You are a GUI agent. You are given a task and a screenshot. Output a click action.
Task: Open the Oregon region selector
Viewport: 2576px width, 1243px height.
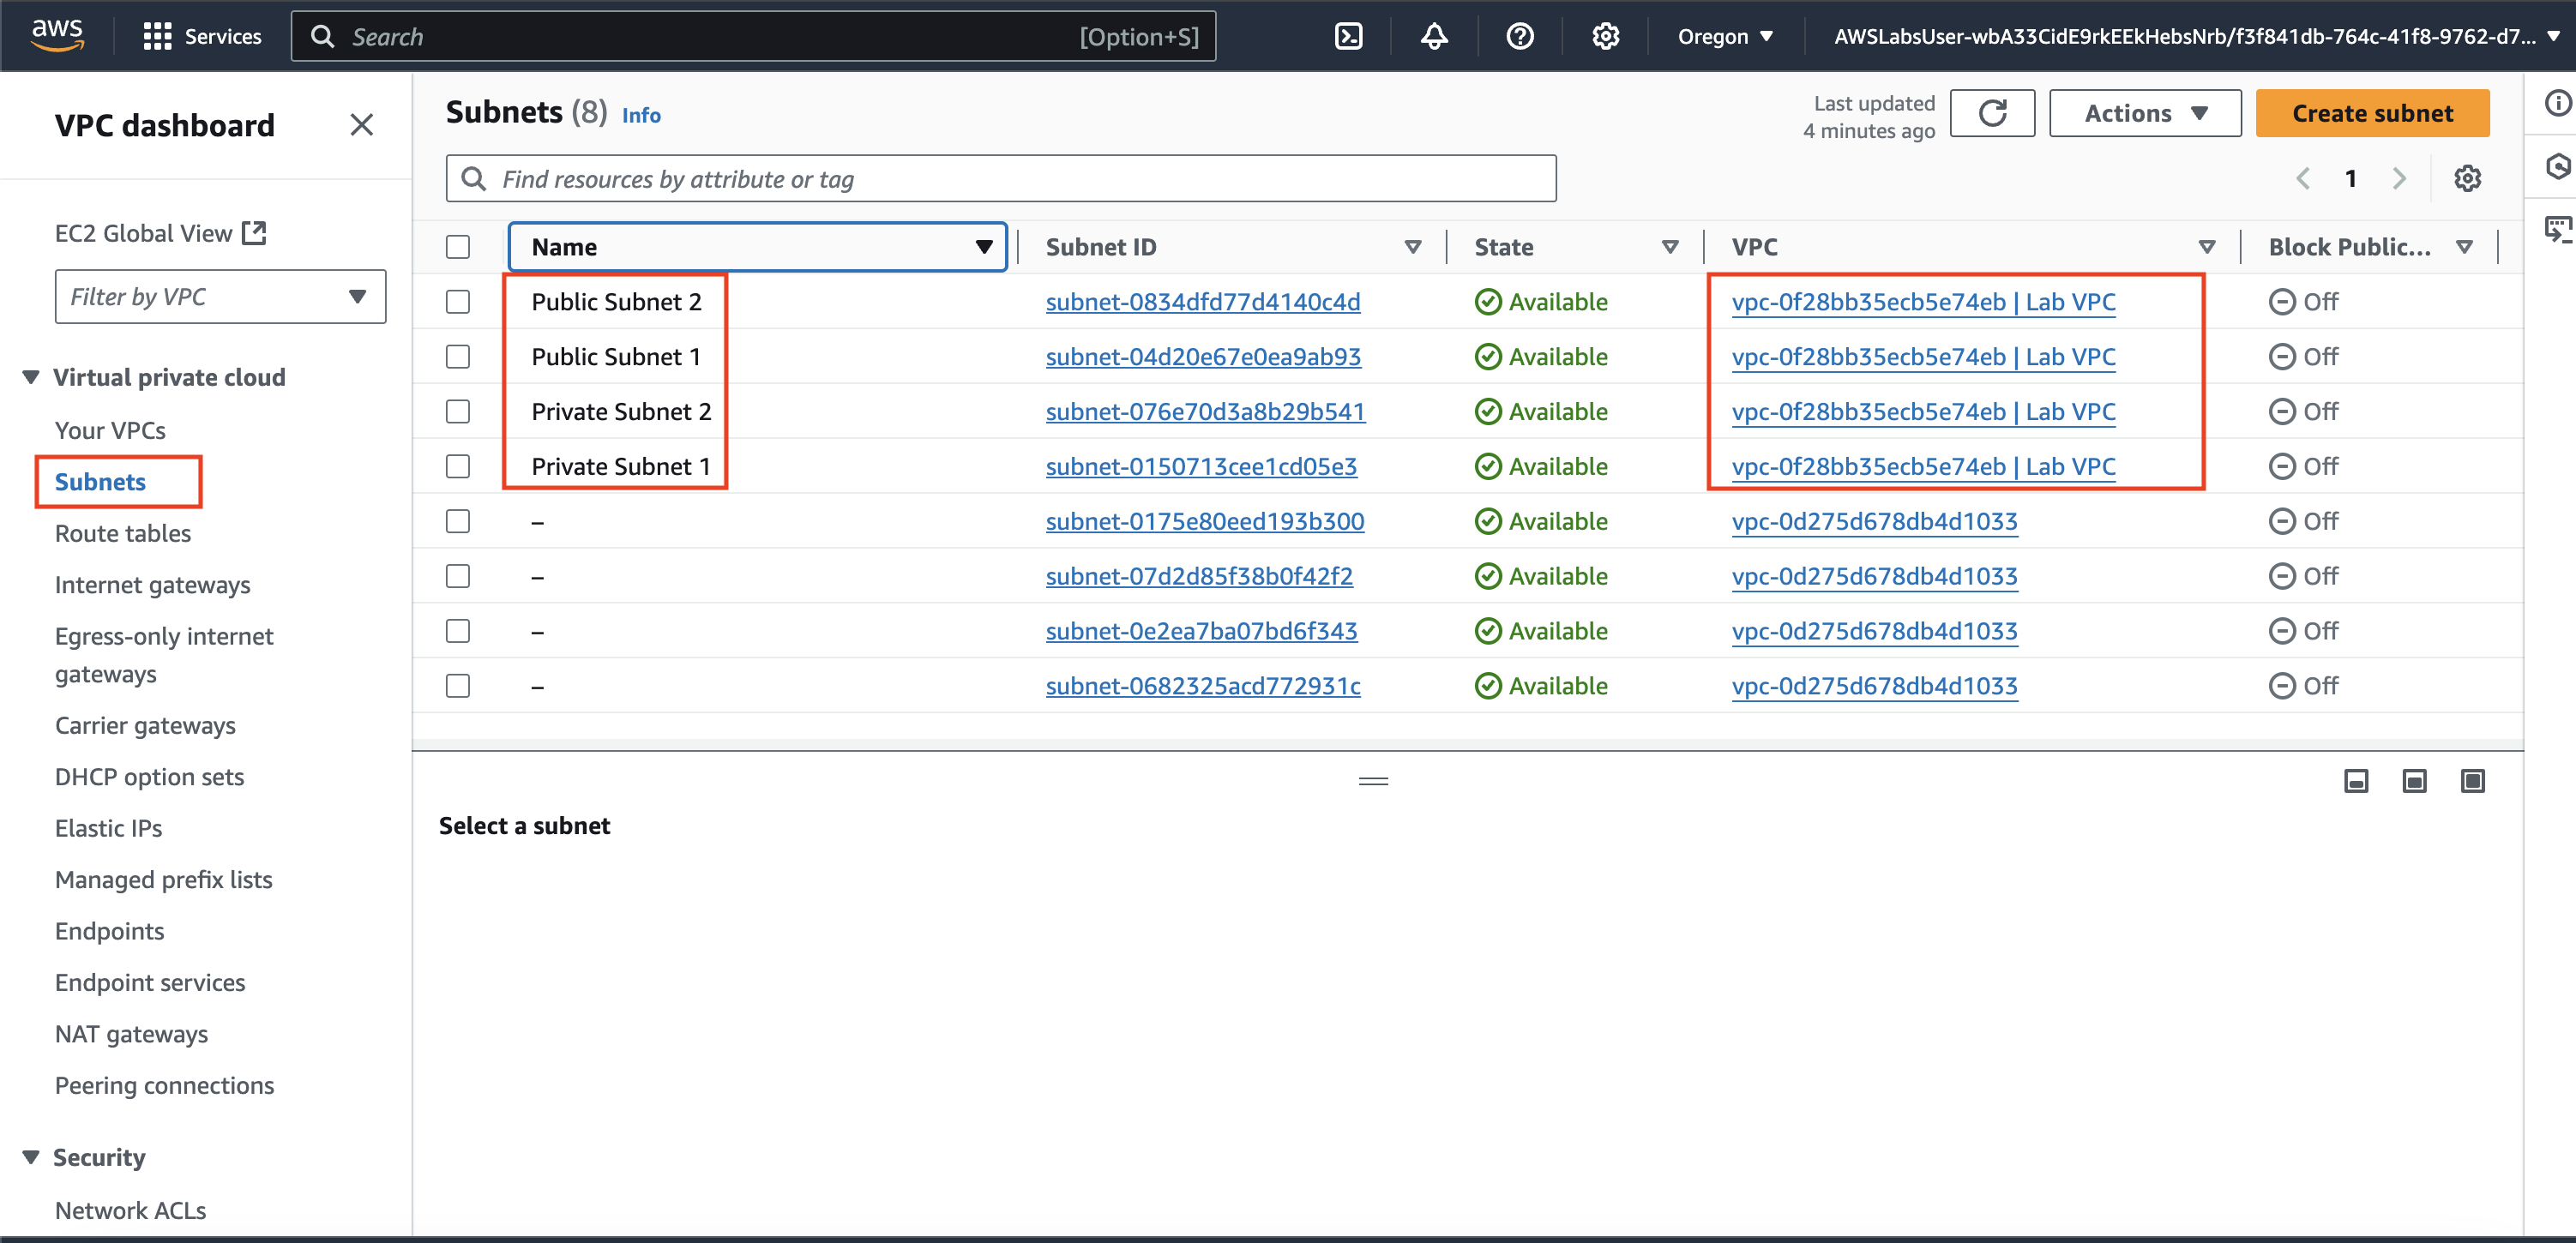click(1724, 37)
